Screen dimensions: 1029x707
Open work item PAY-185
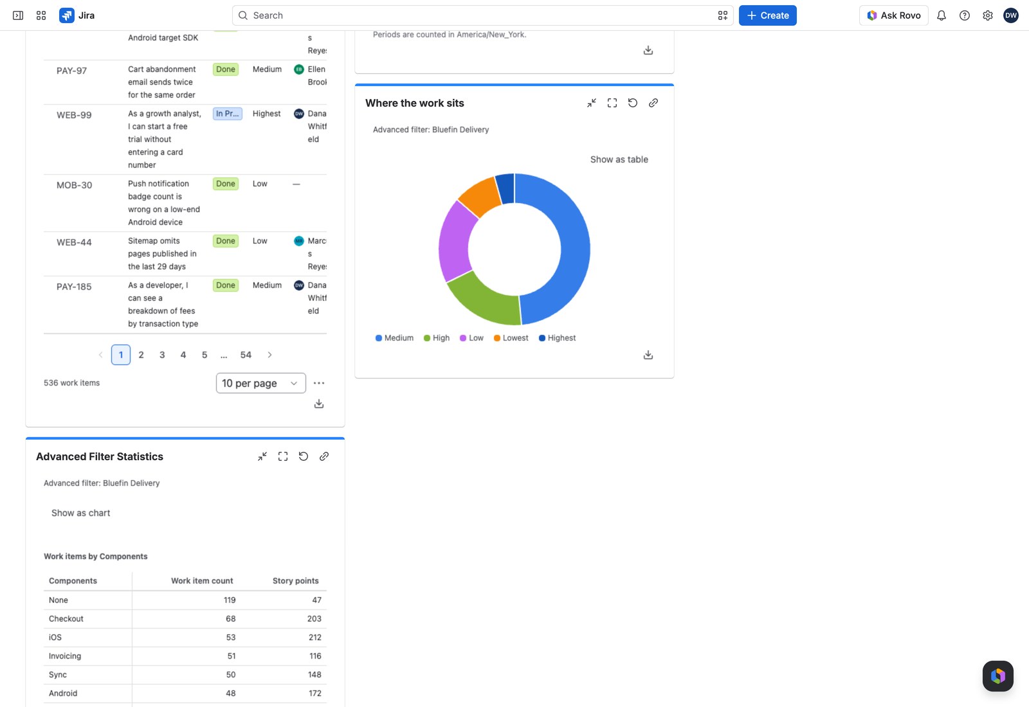(x=74, y=287)
